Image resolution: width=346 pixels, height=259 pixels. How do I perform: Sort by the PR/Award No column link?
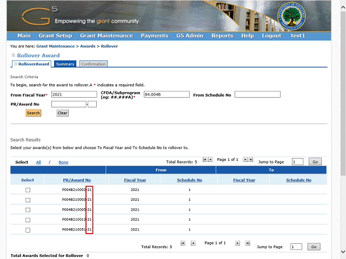click(x=76, y=180)
